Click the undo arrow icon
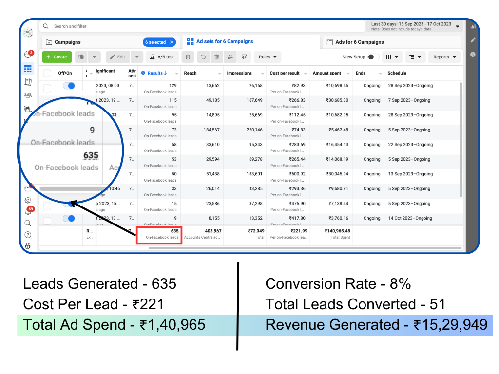The width and height of the screenshot is (499, 374). (203, 57)
